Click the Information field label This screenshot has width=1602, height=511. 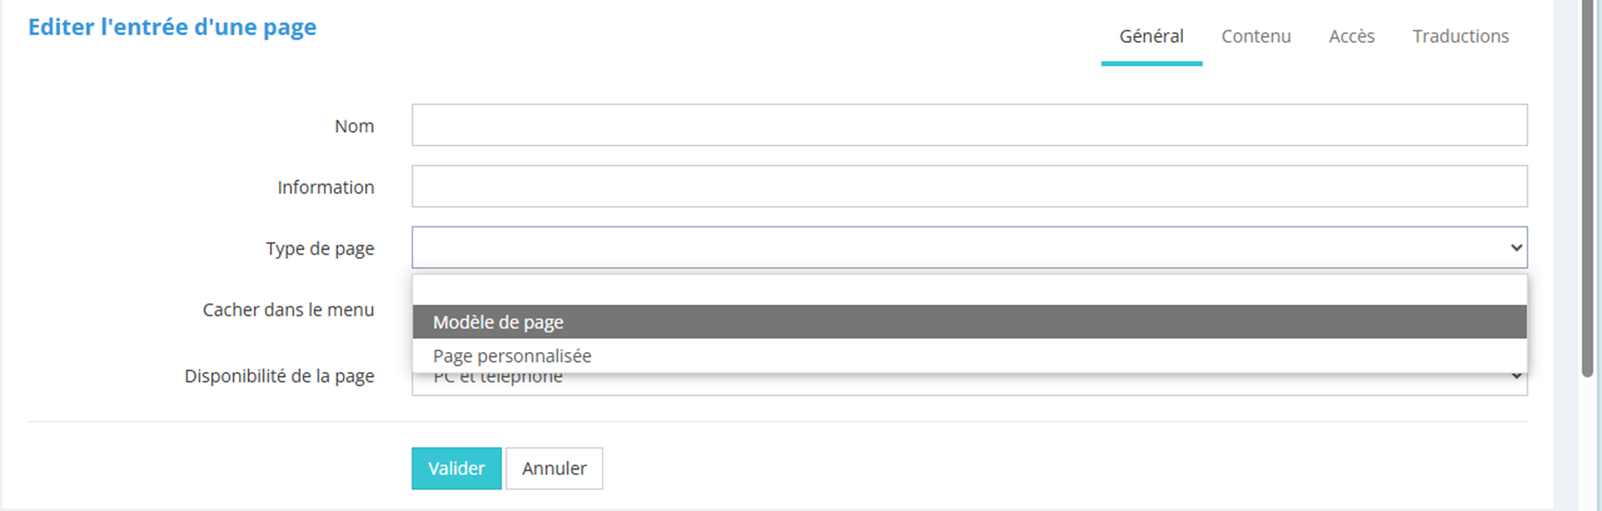pyautogui.click(x=325, y=187)
